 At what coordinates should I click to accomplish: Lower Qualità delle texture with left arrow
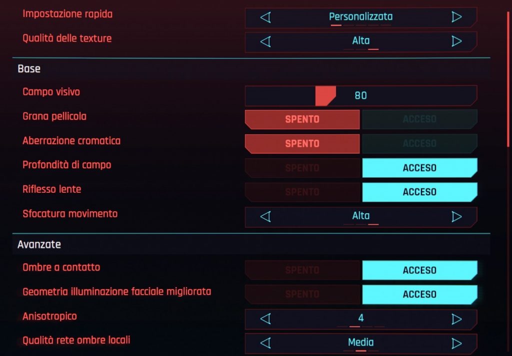tap(265, 41)
